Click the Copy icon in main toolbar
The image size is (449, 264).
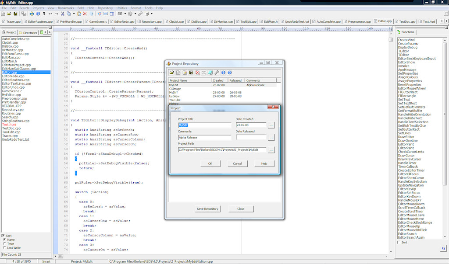[x=69, y=14]
